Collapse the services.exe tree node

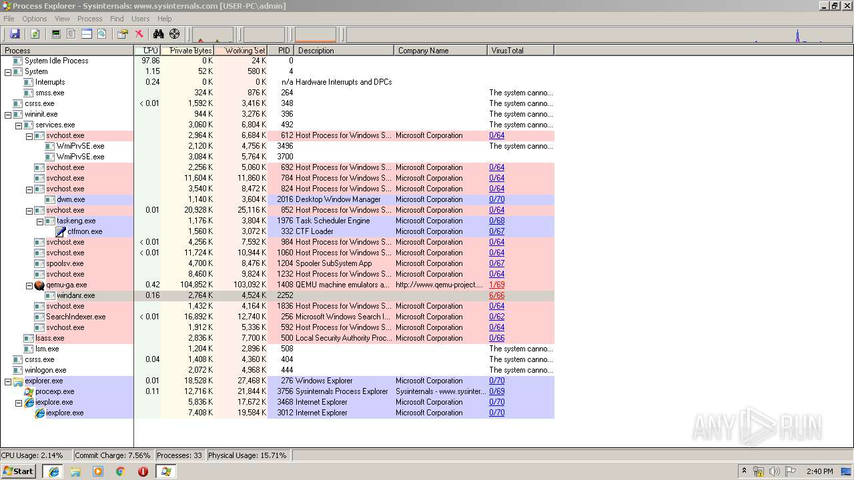tap(19, 125)
